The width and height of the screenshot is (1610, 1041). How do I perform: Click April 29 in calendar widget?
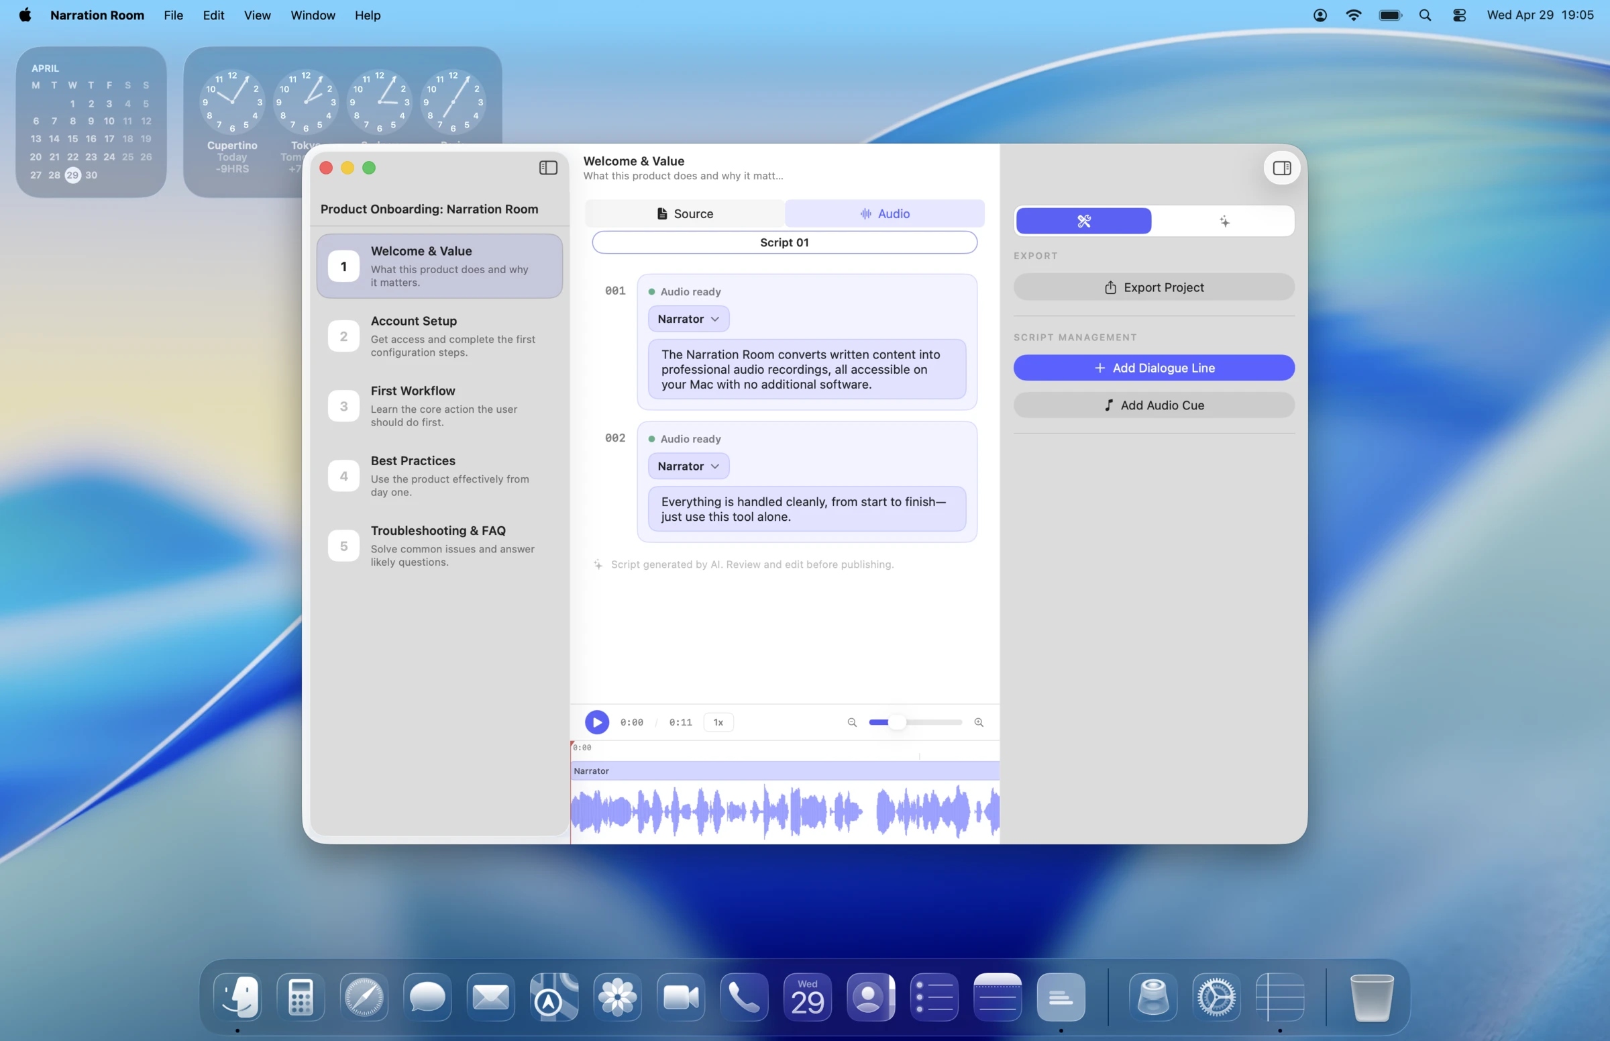pos(72,175)
